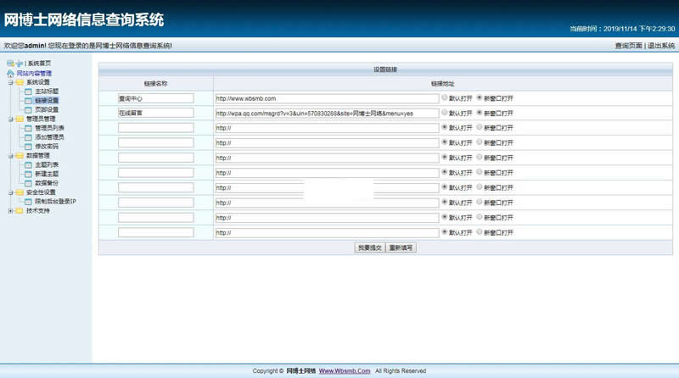Open the 网站内容管理 link
This screenshot has width=679, height=378.
pos(34,74)
